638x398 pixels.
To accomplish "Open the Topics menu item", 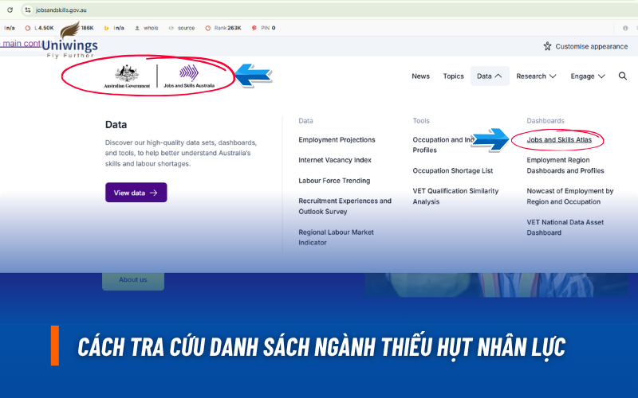I will click(453, 76).
